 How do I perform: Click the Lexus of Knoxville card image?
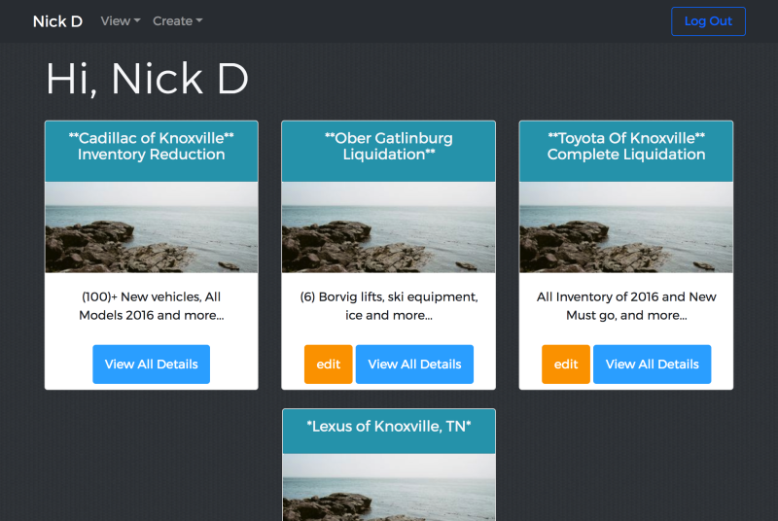[389, 487]
